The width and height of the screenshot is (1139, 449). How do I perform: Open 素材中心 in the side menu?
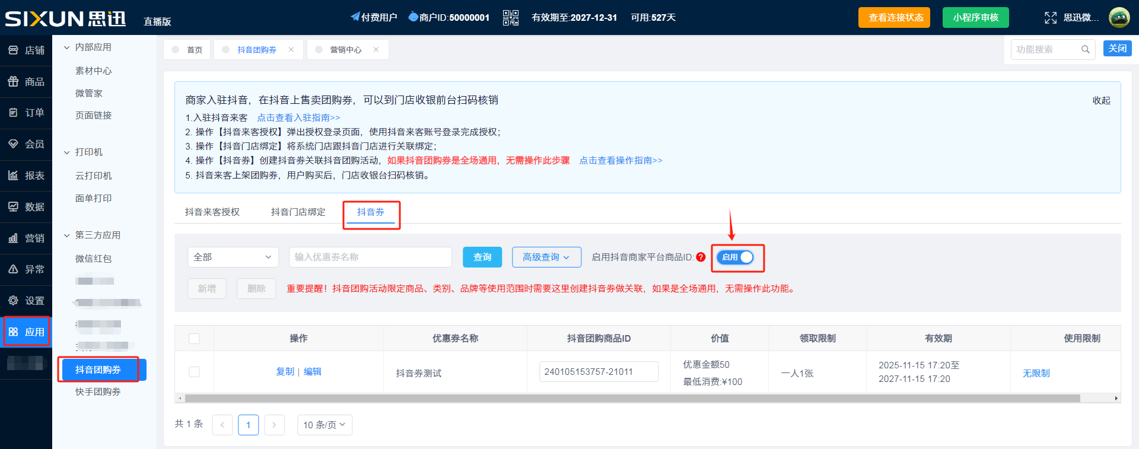[93, 71]
